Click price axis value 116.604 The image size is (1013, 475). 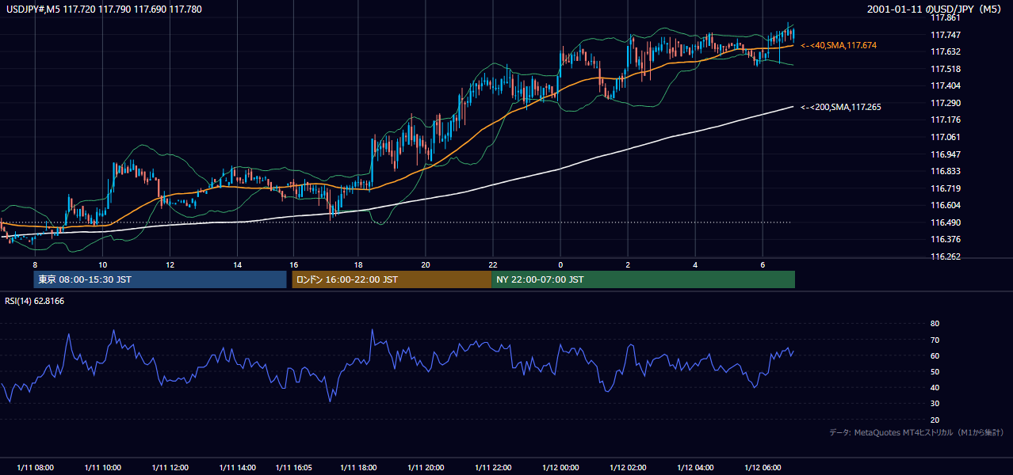click(946, 205)
